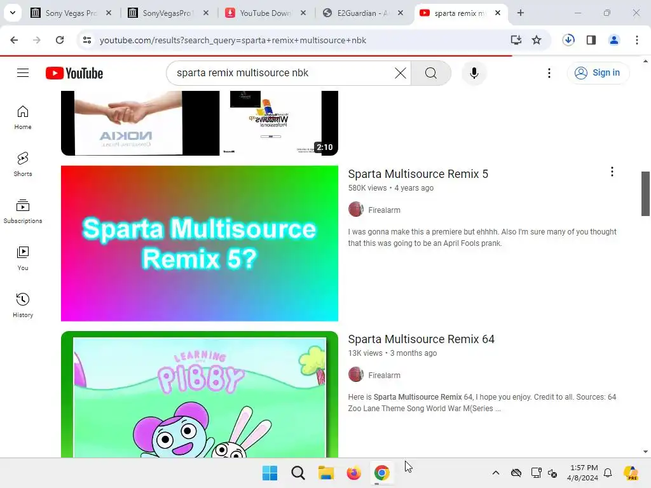This screenshot has width=651, height=488.
Task: Open the Windows Start menu
Action: [270, 473]
